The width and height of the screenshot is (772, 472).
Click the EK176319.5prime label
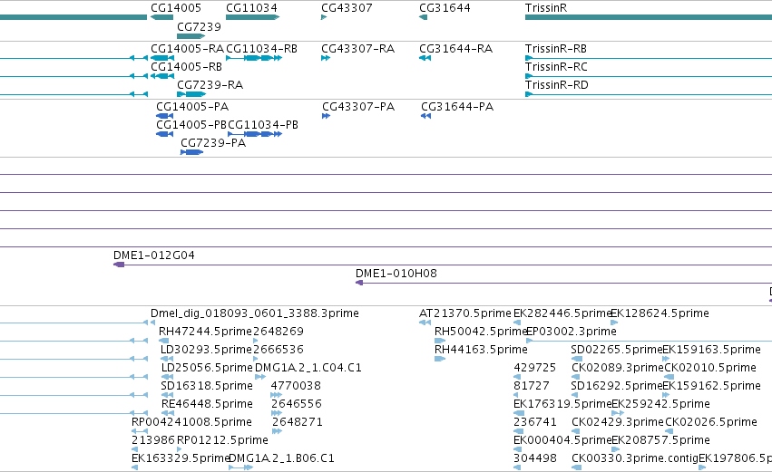click(562, 404)
